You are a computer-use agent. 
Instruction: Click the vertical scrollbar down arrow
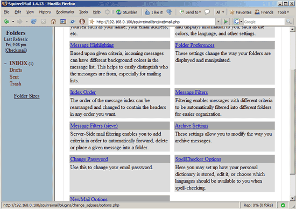coord(292,198)
